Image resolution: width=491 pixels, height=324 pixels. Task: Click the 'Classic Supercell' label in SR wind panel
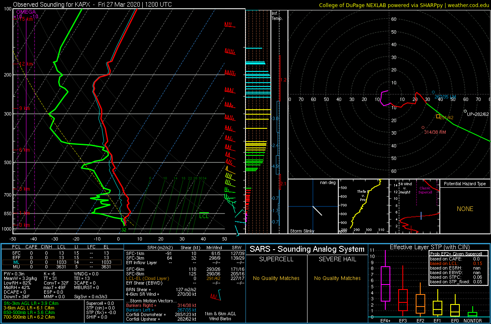coord(425,191)
